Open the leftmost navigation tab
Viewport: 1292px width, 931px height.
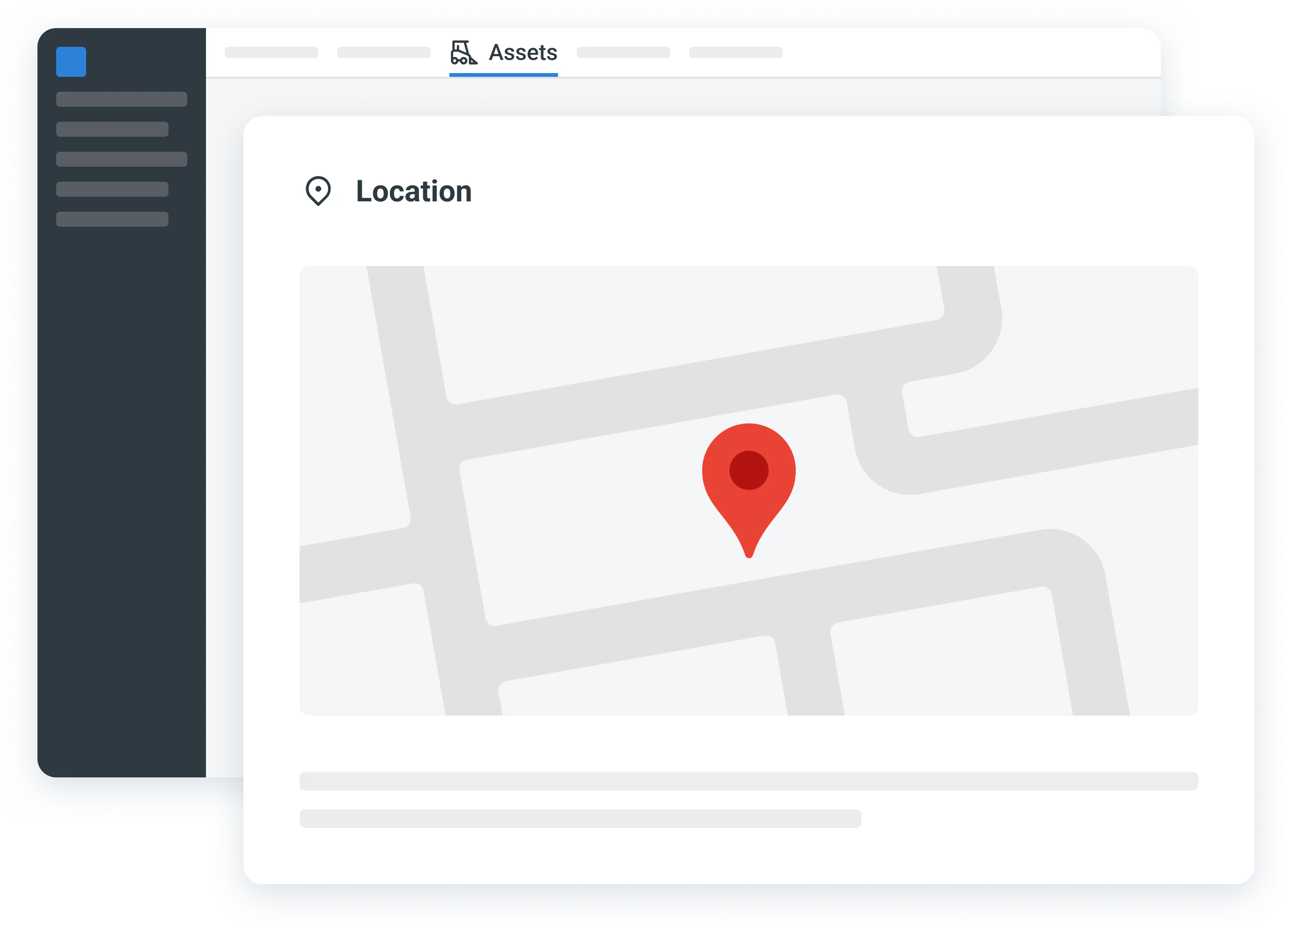pyautogui.click(x=271, y=52)
